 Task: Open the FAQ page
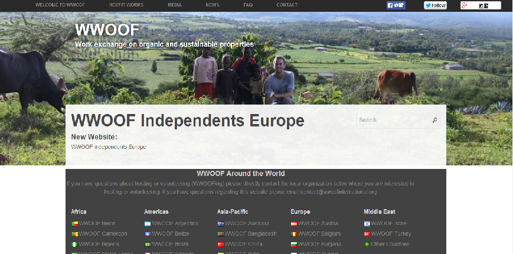pos(248,5)
